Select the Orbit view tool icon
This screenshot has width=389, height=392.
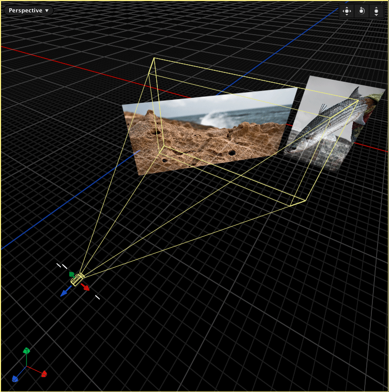(362, 11)
